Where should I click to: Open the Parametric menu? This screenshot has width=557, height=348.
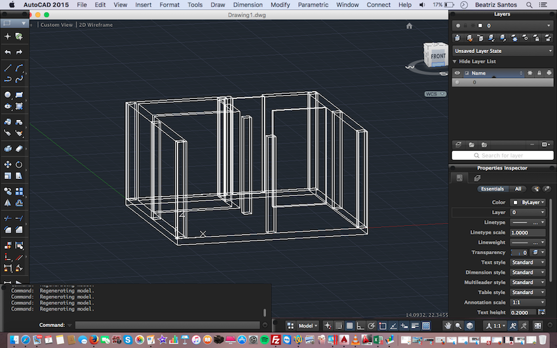(x=313, y=5)
